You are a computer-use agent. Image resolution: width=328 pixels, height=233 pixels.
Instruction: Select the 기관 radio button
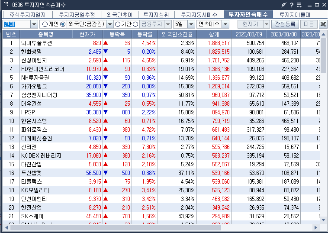pyautogui.click(x=118, y=24)
